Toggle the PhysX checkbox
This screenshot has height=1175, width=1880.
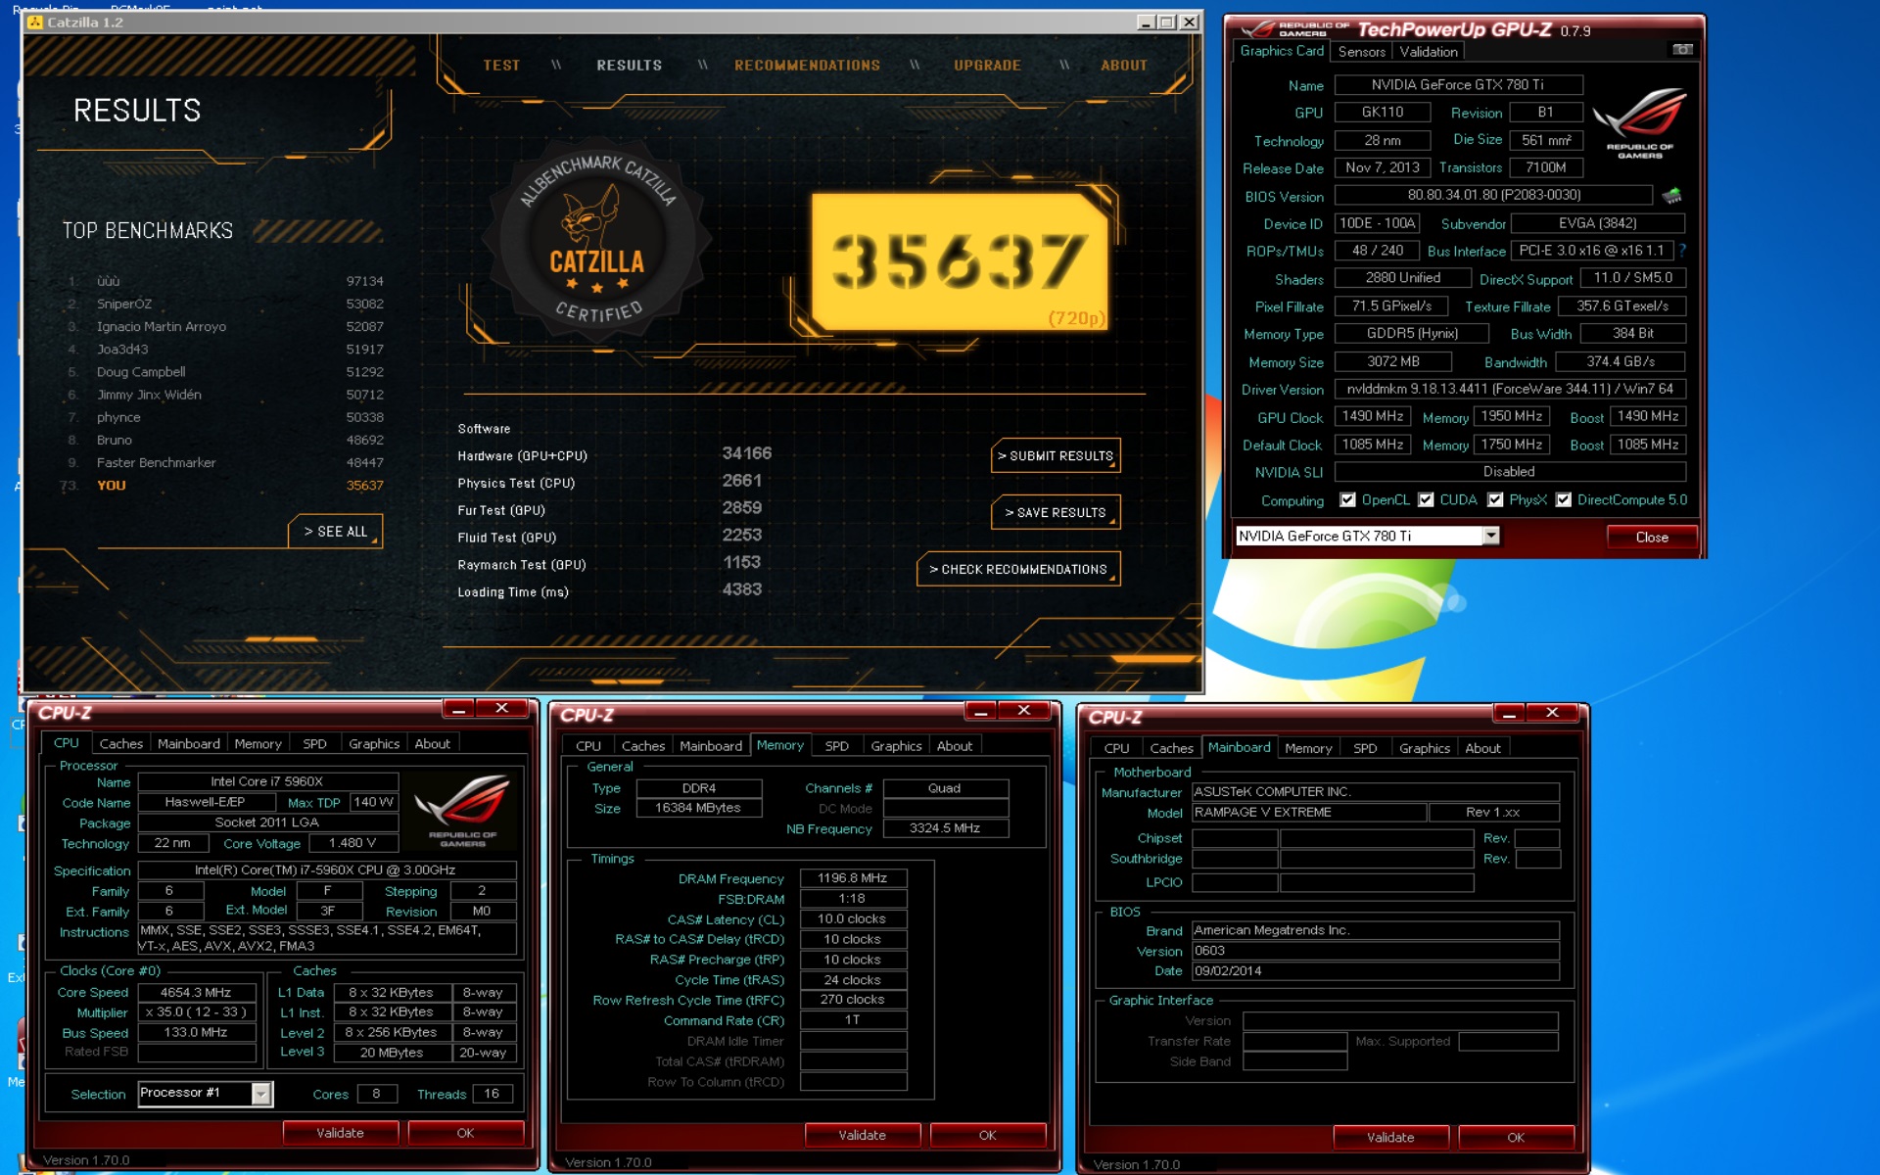tap(1495, 499)
